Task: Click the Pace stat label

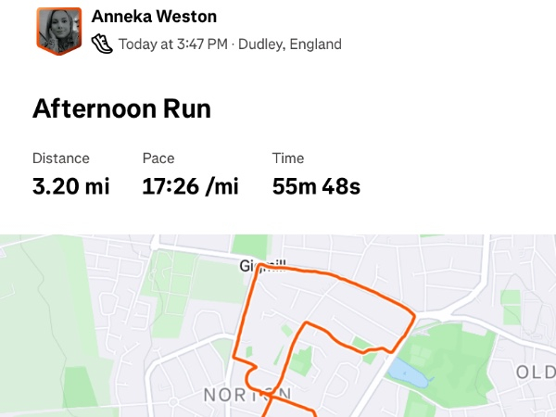Action: pyautogui.click(x=158, y=158)
